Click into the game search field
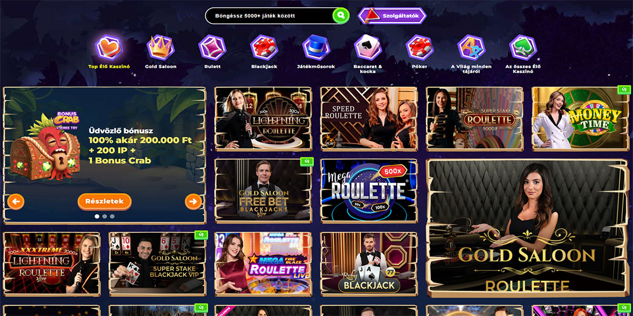The image size is (633, 316). click(269, 16)
